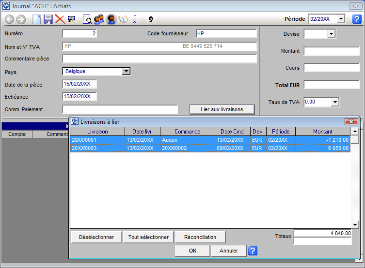Click the Réconciliation button
365x268 pixels.
tap(200, 237)
